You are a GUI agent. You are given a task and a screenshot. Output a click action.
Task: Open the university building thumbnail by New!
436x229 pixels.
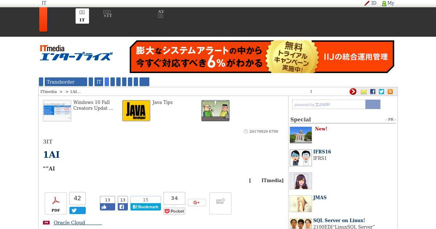[x=301, y=135]
